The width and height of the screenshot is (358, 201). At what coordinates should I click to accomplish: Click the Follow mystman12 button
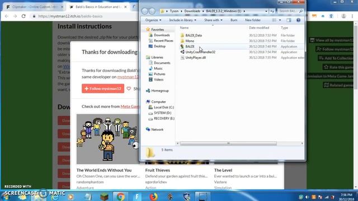click(x=103, y=88)
